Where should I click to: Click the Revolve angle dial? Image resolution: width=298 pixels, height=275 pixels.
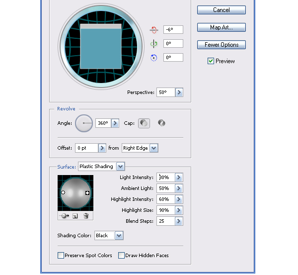pyautogui.click(x=84, y=123)
